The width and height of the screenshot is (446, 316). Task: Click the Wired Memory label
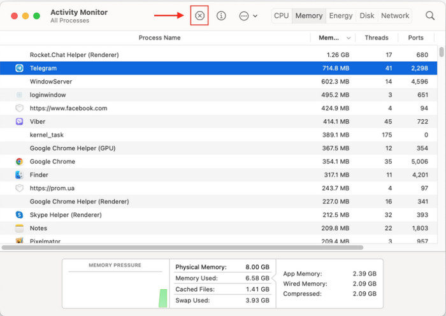point(305,284)
